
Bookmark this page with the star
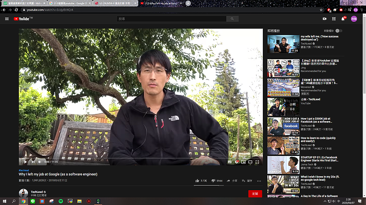[321, 10]
